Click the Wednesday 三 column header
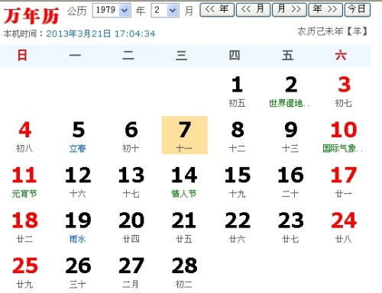Screen dimensions: 382x293 click(181, 56)
